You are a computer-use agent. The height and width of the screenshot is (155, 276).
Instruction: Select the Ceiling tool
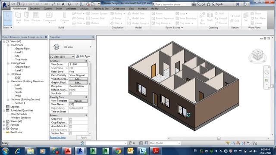tap(78, 18)
